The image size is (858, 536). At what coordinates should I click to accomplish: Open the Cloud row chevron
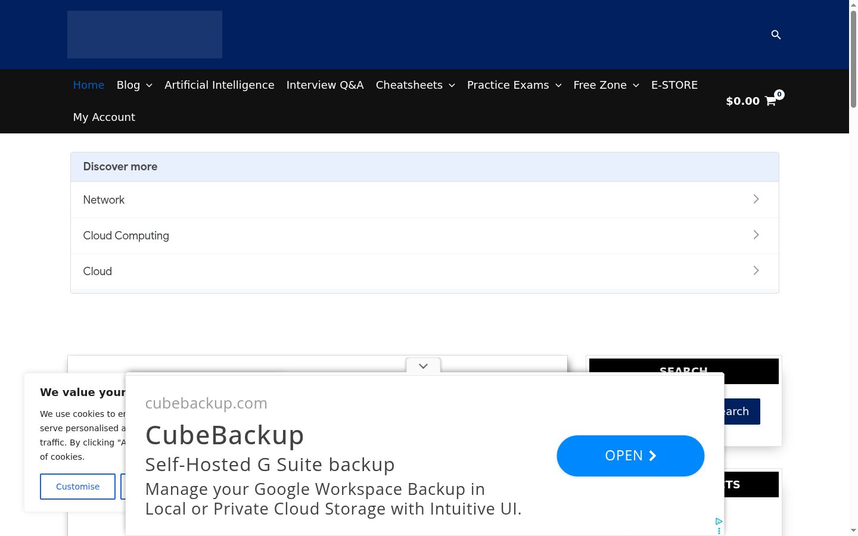click(x=756, y=270)
